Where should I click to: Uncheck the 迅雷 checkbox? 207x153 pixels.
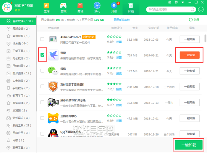(x=42, y=55)
